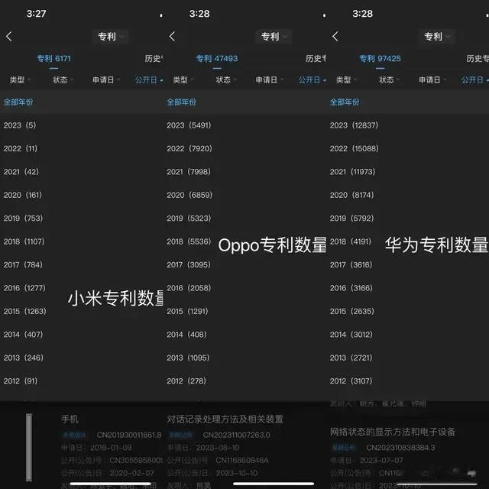Tap back arrow in 专利 97425 screen
The width and height of the screenshot is (489, 489).
point(335,37)
